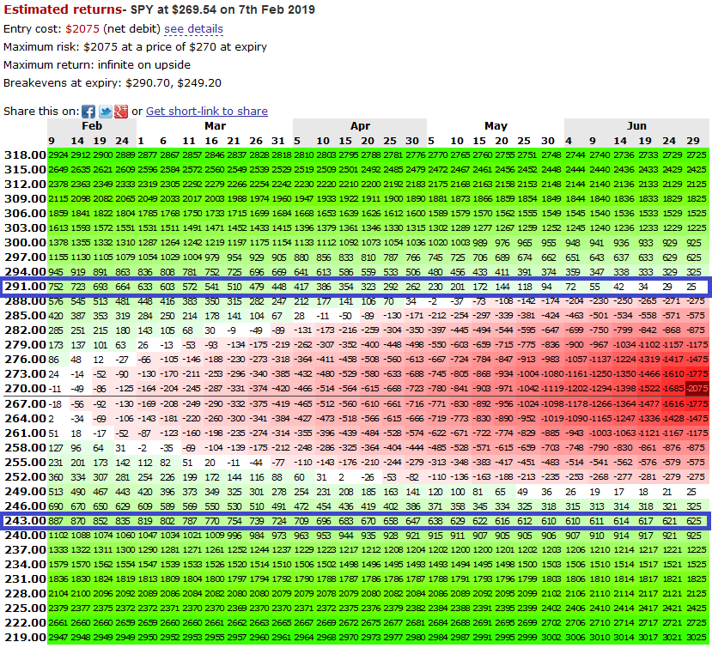Click the 219.00 price row label
The image size is (712, 648).
(25, 638)
